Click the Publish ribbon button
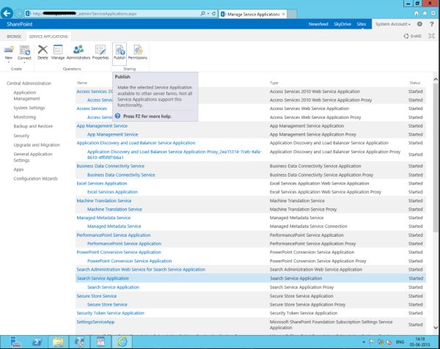The height and width of the screenshot is (349, 440). coord(120,52)
